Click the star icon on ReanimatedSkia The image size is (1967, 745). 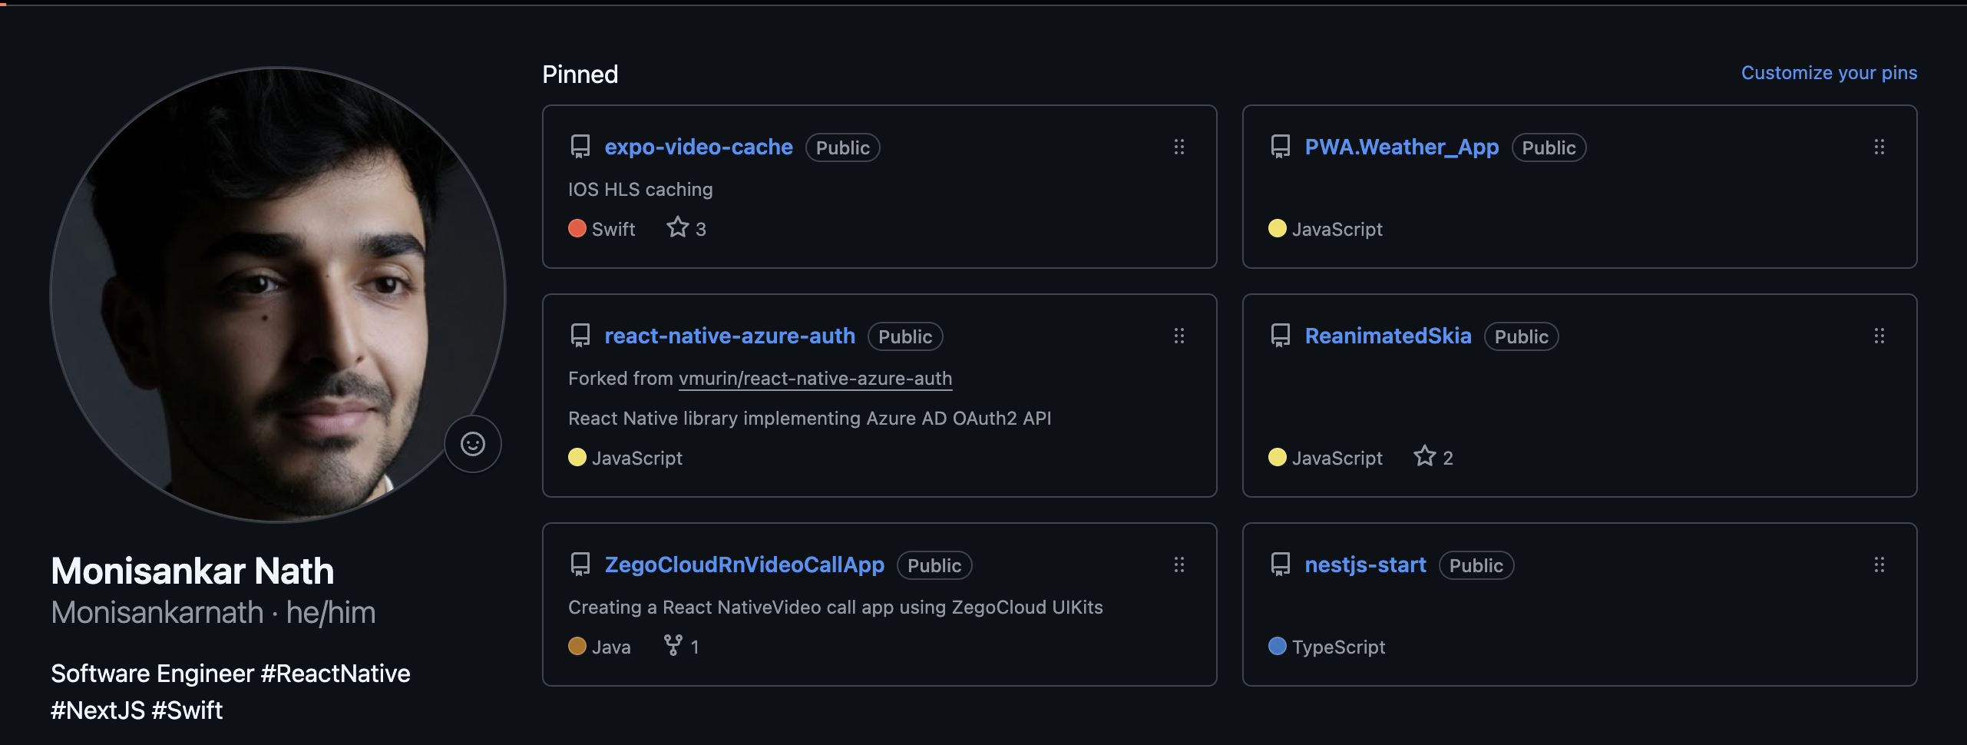pyautogui.click(x=1424, y=455)
